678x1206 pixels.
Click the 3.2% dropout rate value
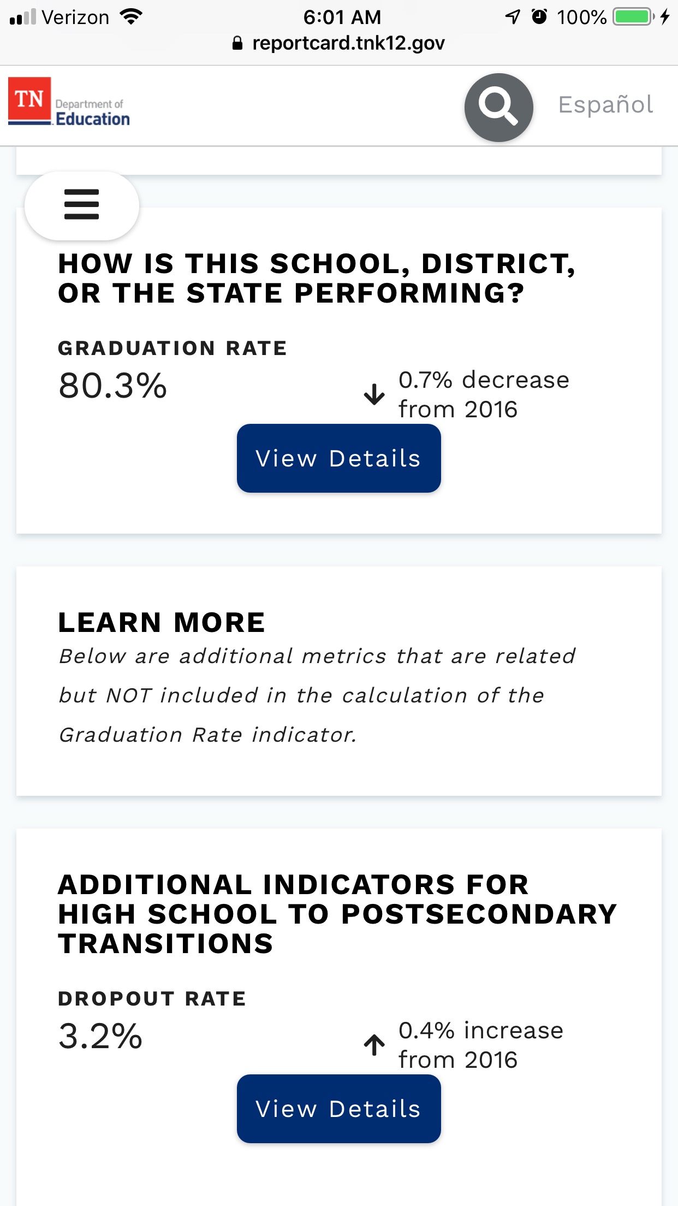(x=100, y=1036)
